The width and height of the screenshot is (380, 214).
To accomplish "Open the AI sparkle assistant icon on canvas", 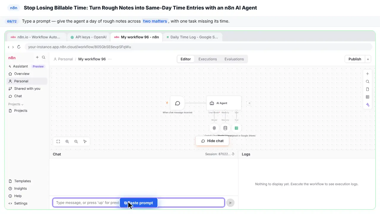I will pyautogui.click(x=368, y=105).
